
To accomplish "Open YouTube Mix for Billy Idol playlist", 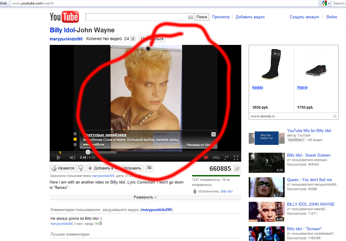I will [x=309, y=131].
